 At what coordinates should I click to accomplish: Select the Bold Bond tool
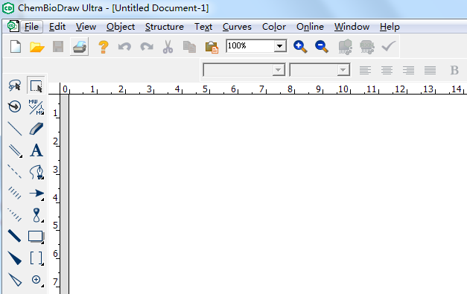pyautogui.click(x=14, y=236)
